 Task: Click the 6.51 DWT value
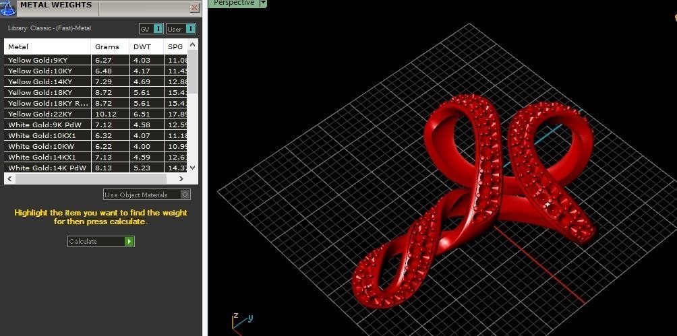click(141, 114)
